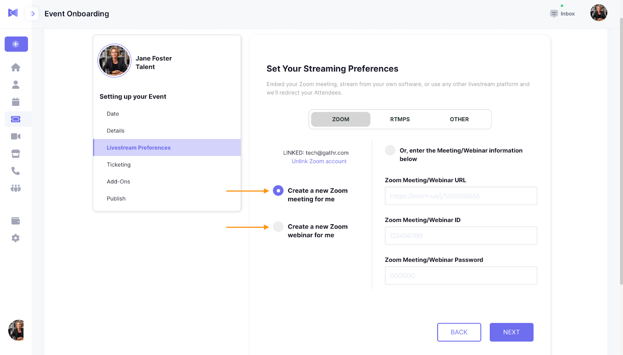Open the settings gear icon in sidebar
The height and width of the screenshot is (355, 623).
16,238
